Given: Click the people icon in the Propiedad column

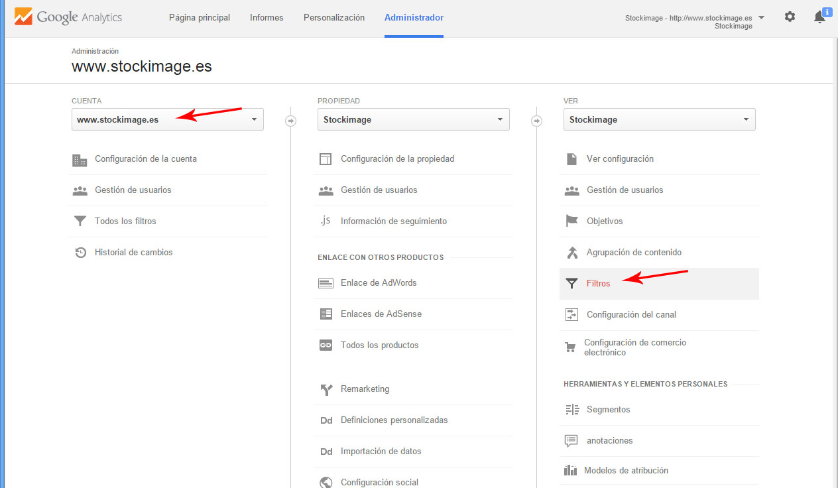Looking at the screenshot, I should pos(326,190).
